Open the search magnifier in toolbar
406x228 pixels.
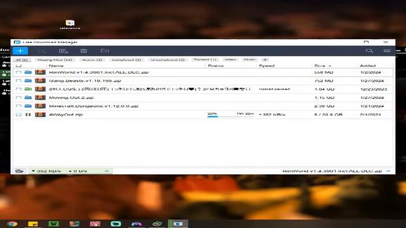(369, 51)
